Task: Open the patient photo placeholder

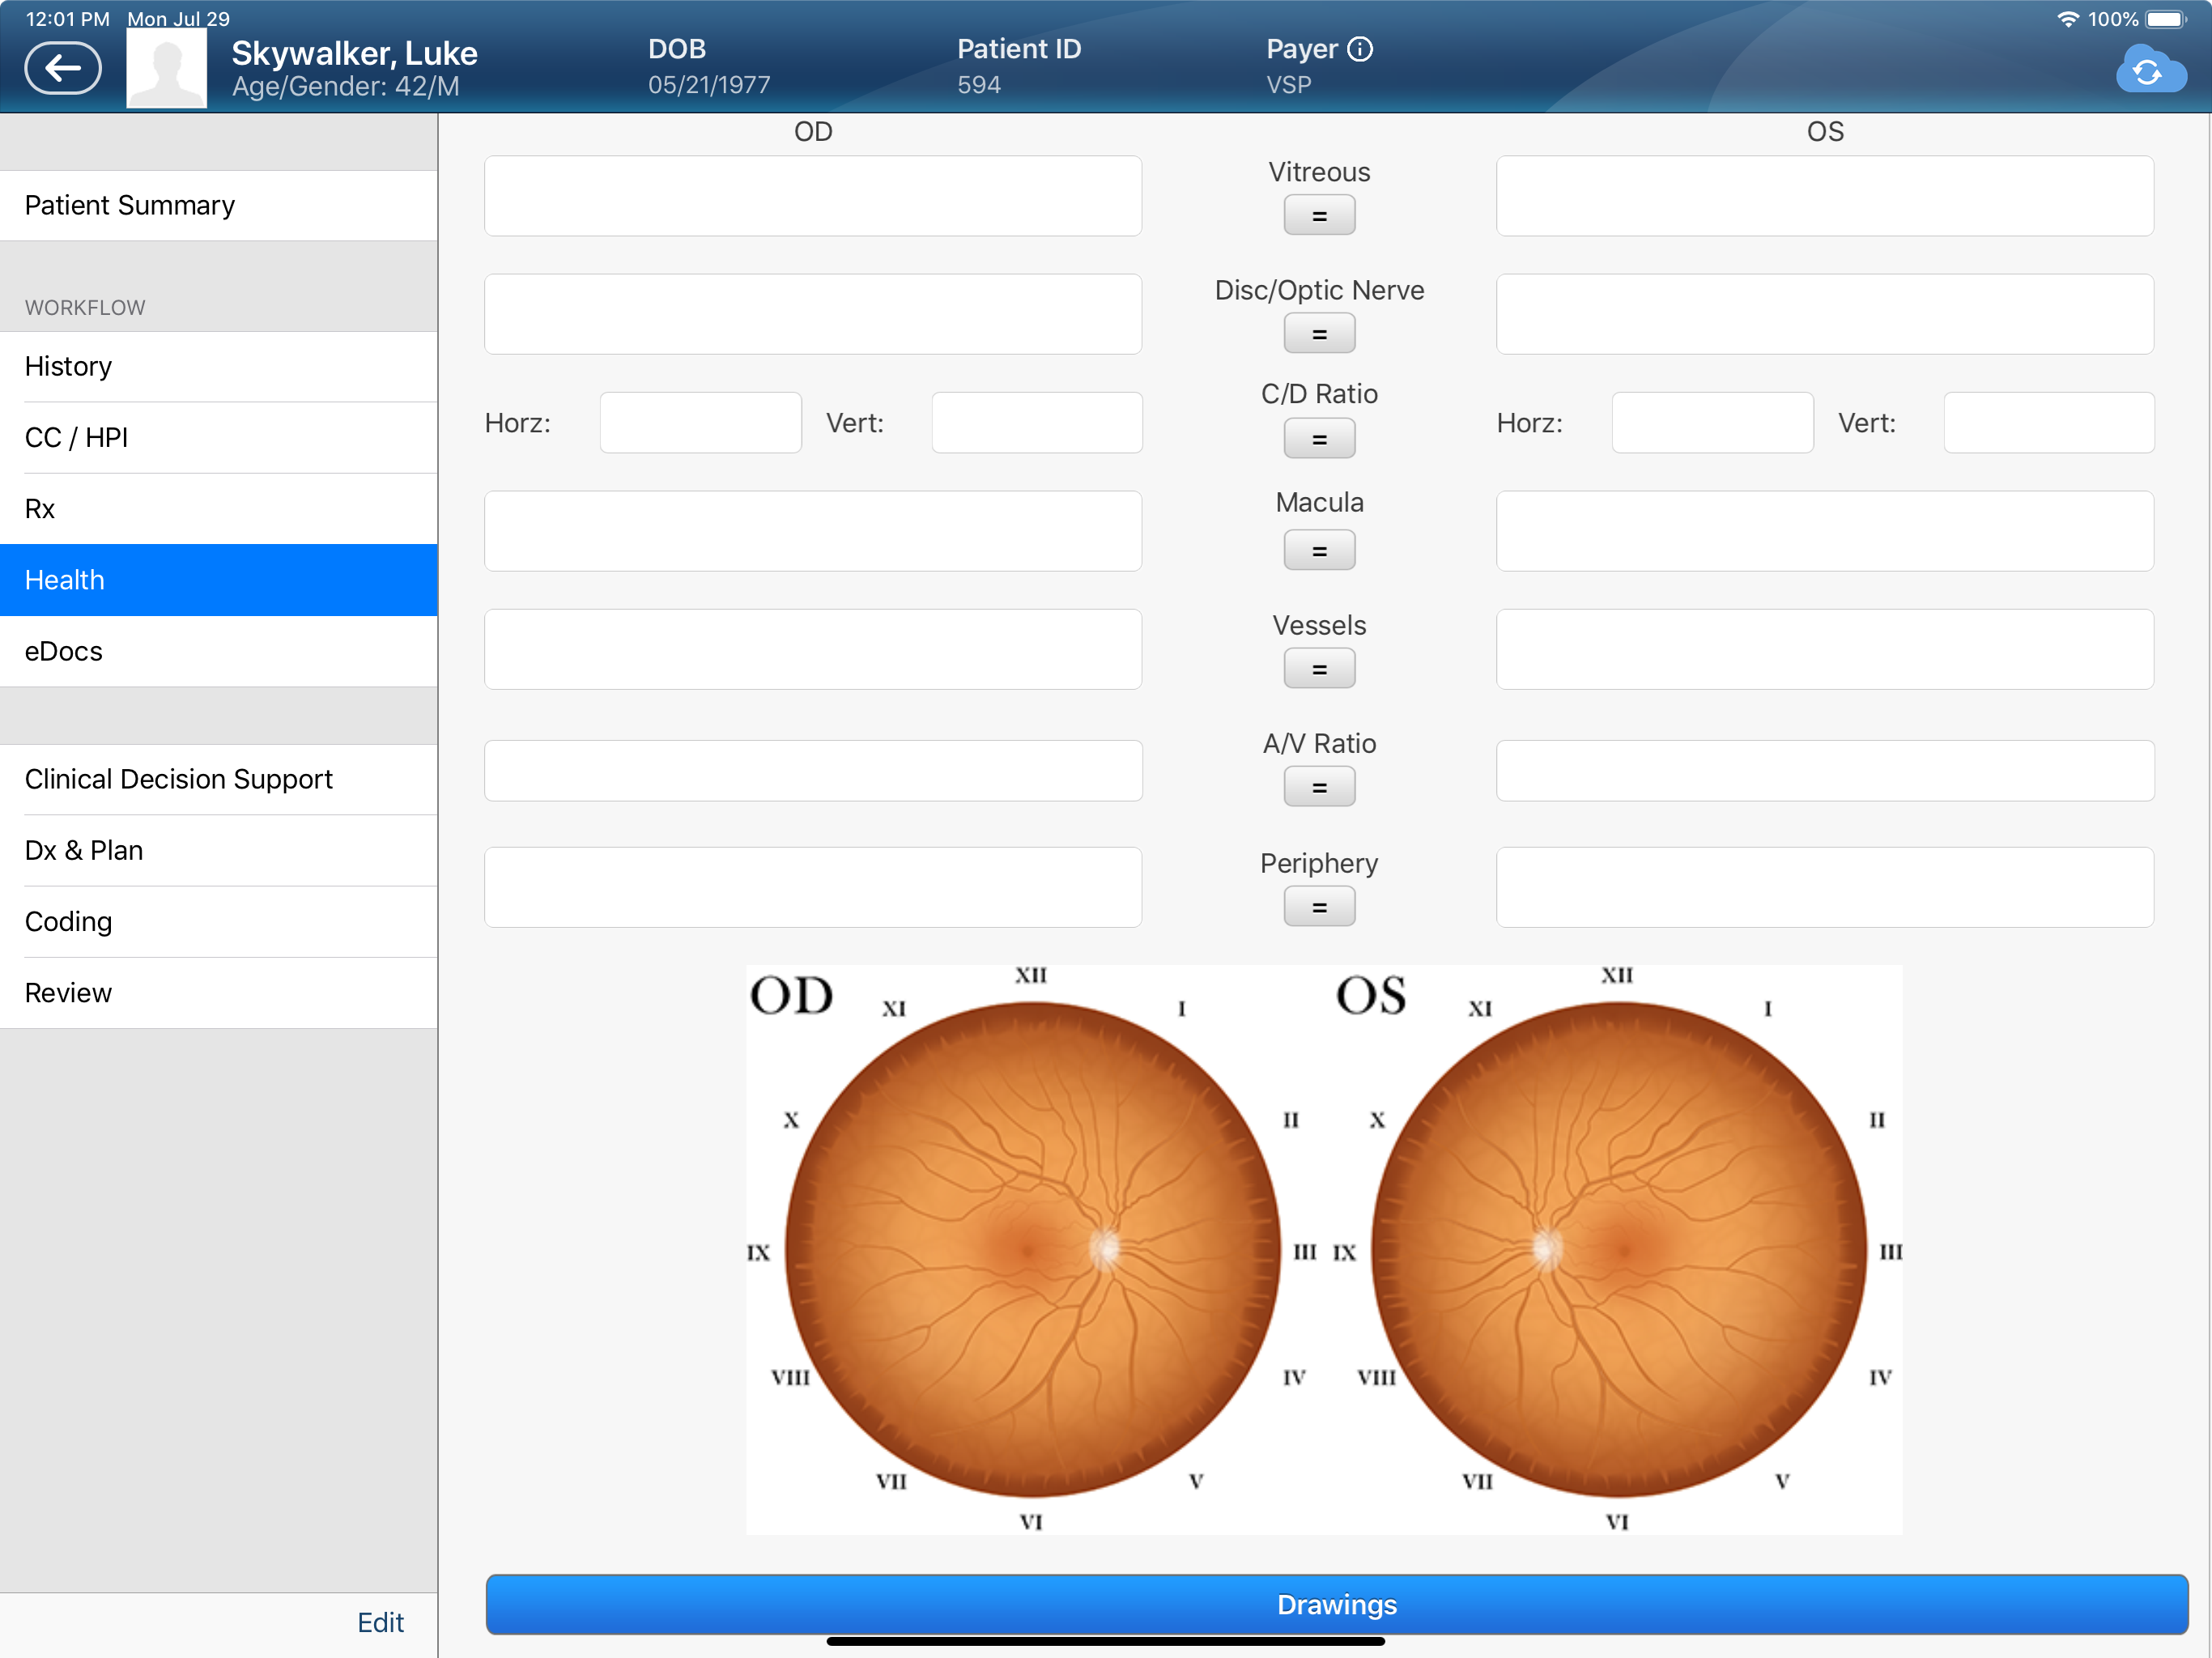Action: pos(166,68)
